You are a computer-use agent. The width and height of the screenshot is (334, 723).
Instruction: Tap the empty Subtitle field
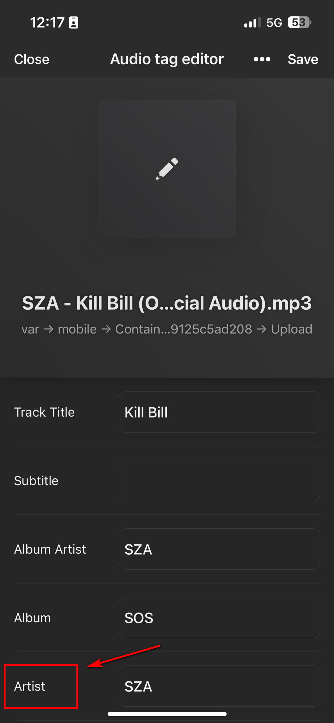219,480
